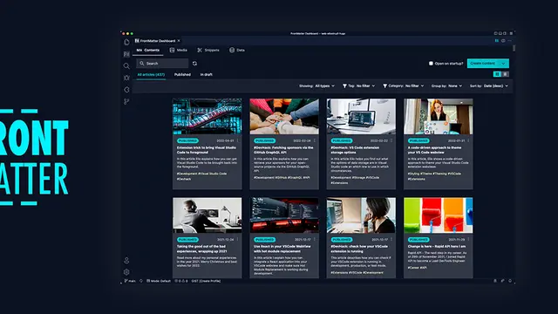The width and height of the screenshot is (558, 314).
Task: Open article 'Change is here - Rapid API here I am'
Action: tap(437, 246)
